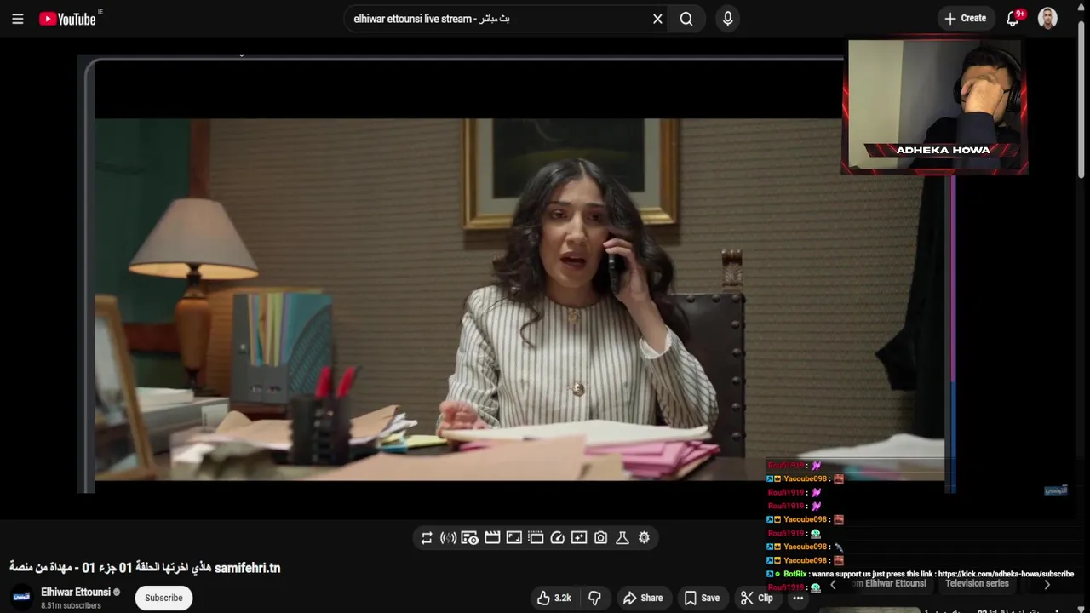Screen dimensions: 1090x613
Task: Like the video with thumbs up
Action: 554,598
